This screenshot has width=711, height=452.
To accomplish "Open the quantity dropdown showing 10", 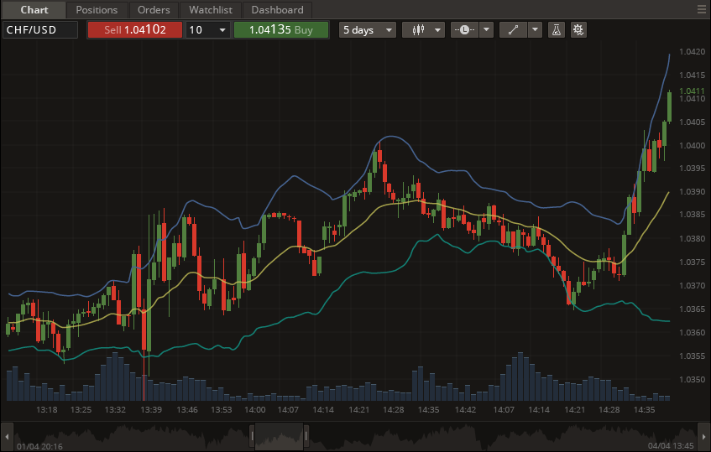I will pos(207,30).
